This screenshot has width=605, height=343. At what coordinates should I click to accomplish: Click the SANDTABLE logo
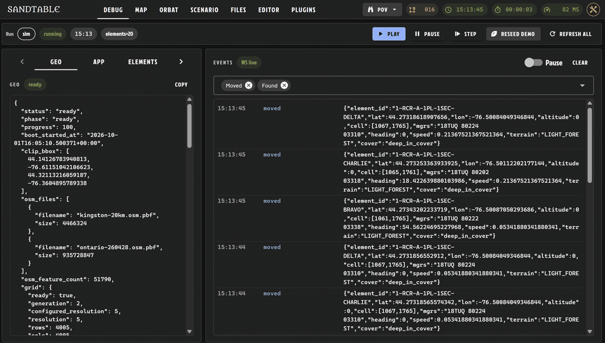click(x=33, y=9)
